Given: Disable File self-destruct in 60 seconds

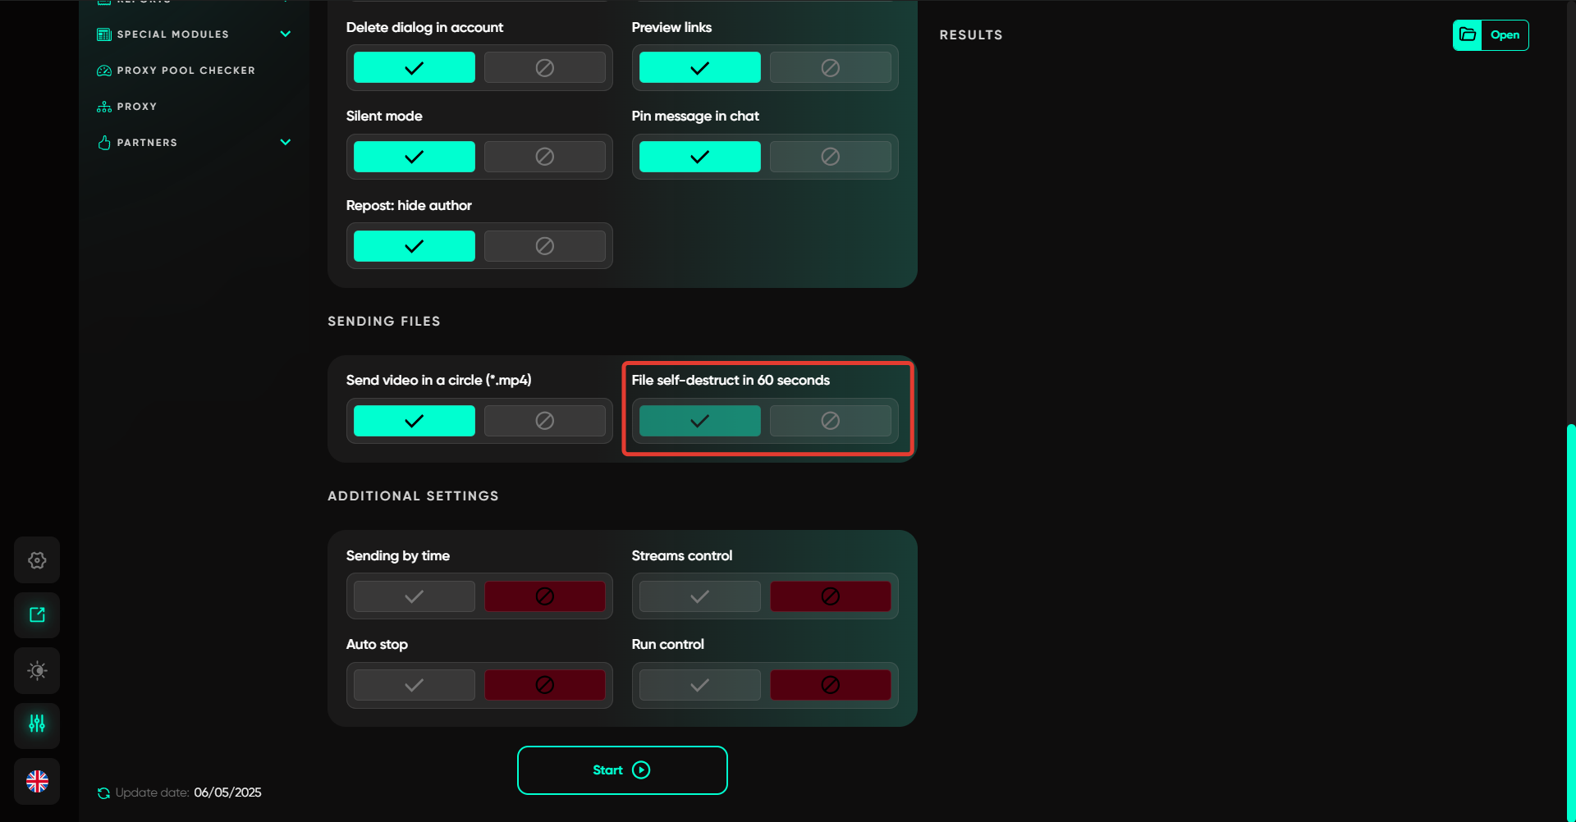Looking at the screenshot, I should point(830,421).
